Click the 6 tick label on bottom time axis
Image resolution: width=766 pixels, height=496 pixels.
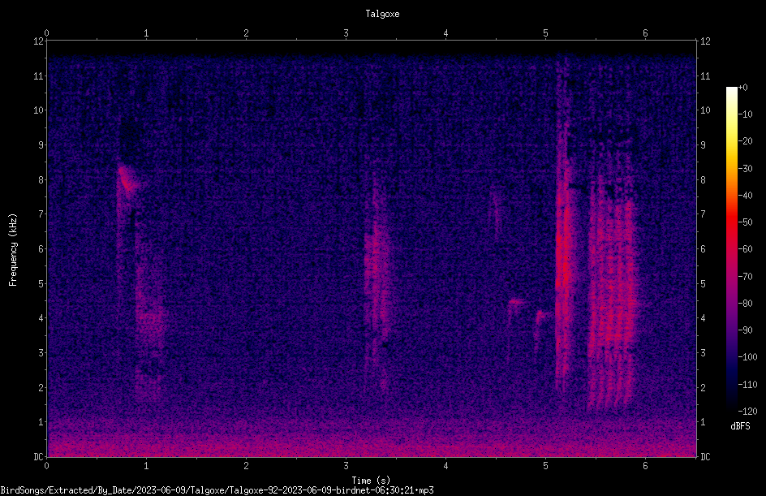point(645,466)
